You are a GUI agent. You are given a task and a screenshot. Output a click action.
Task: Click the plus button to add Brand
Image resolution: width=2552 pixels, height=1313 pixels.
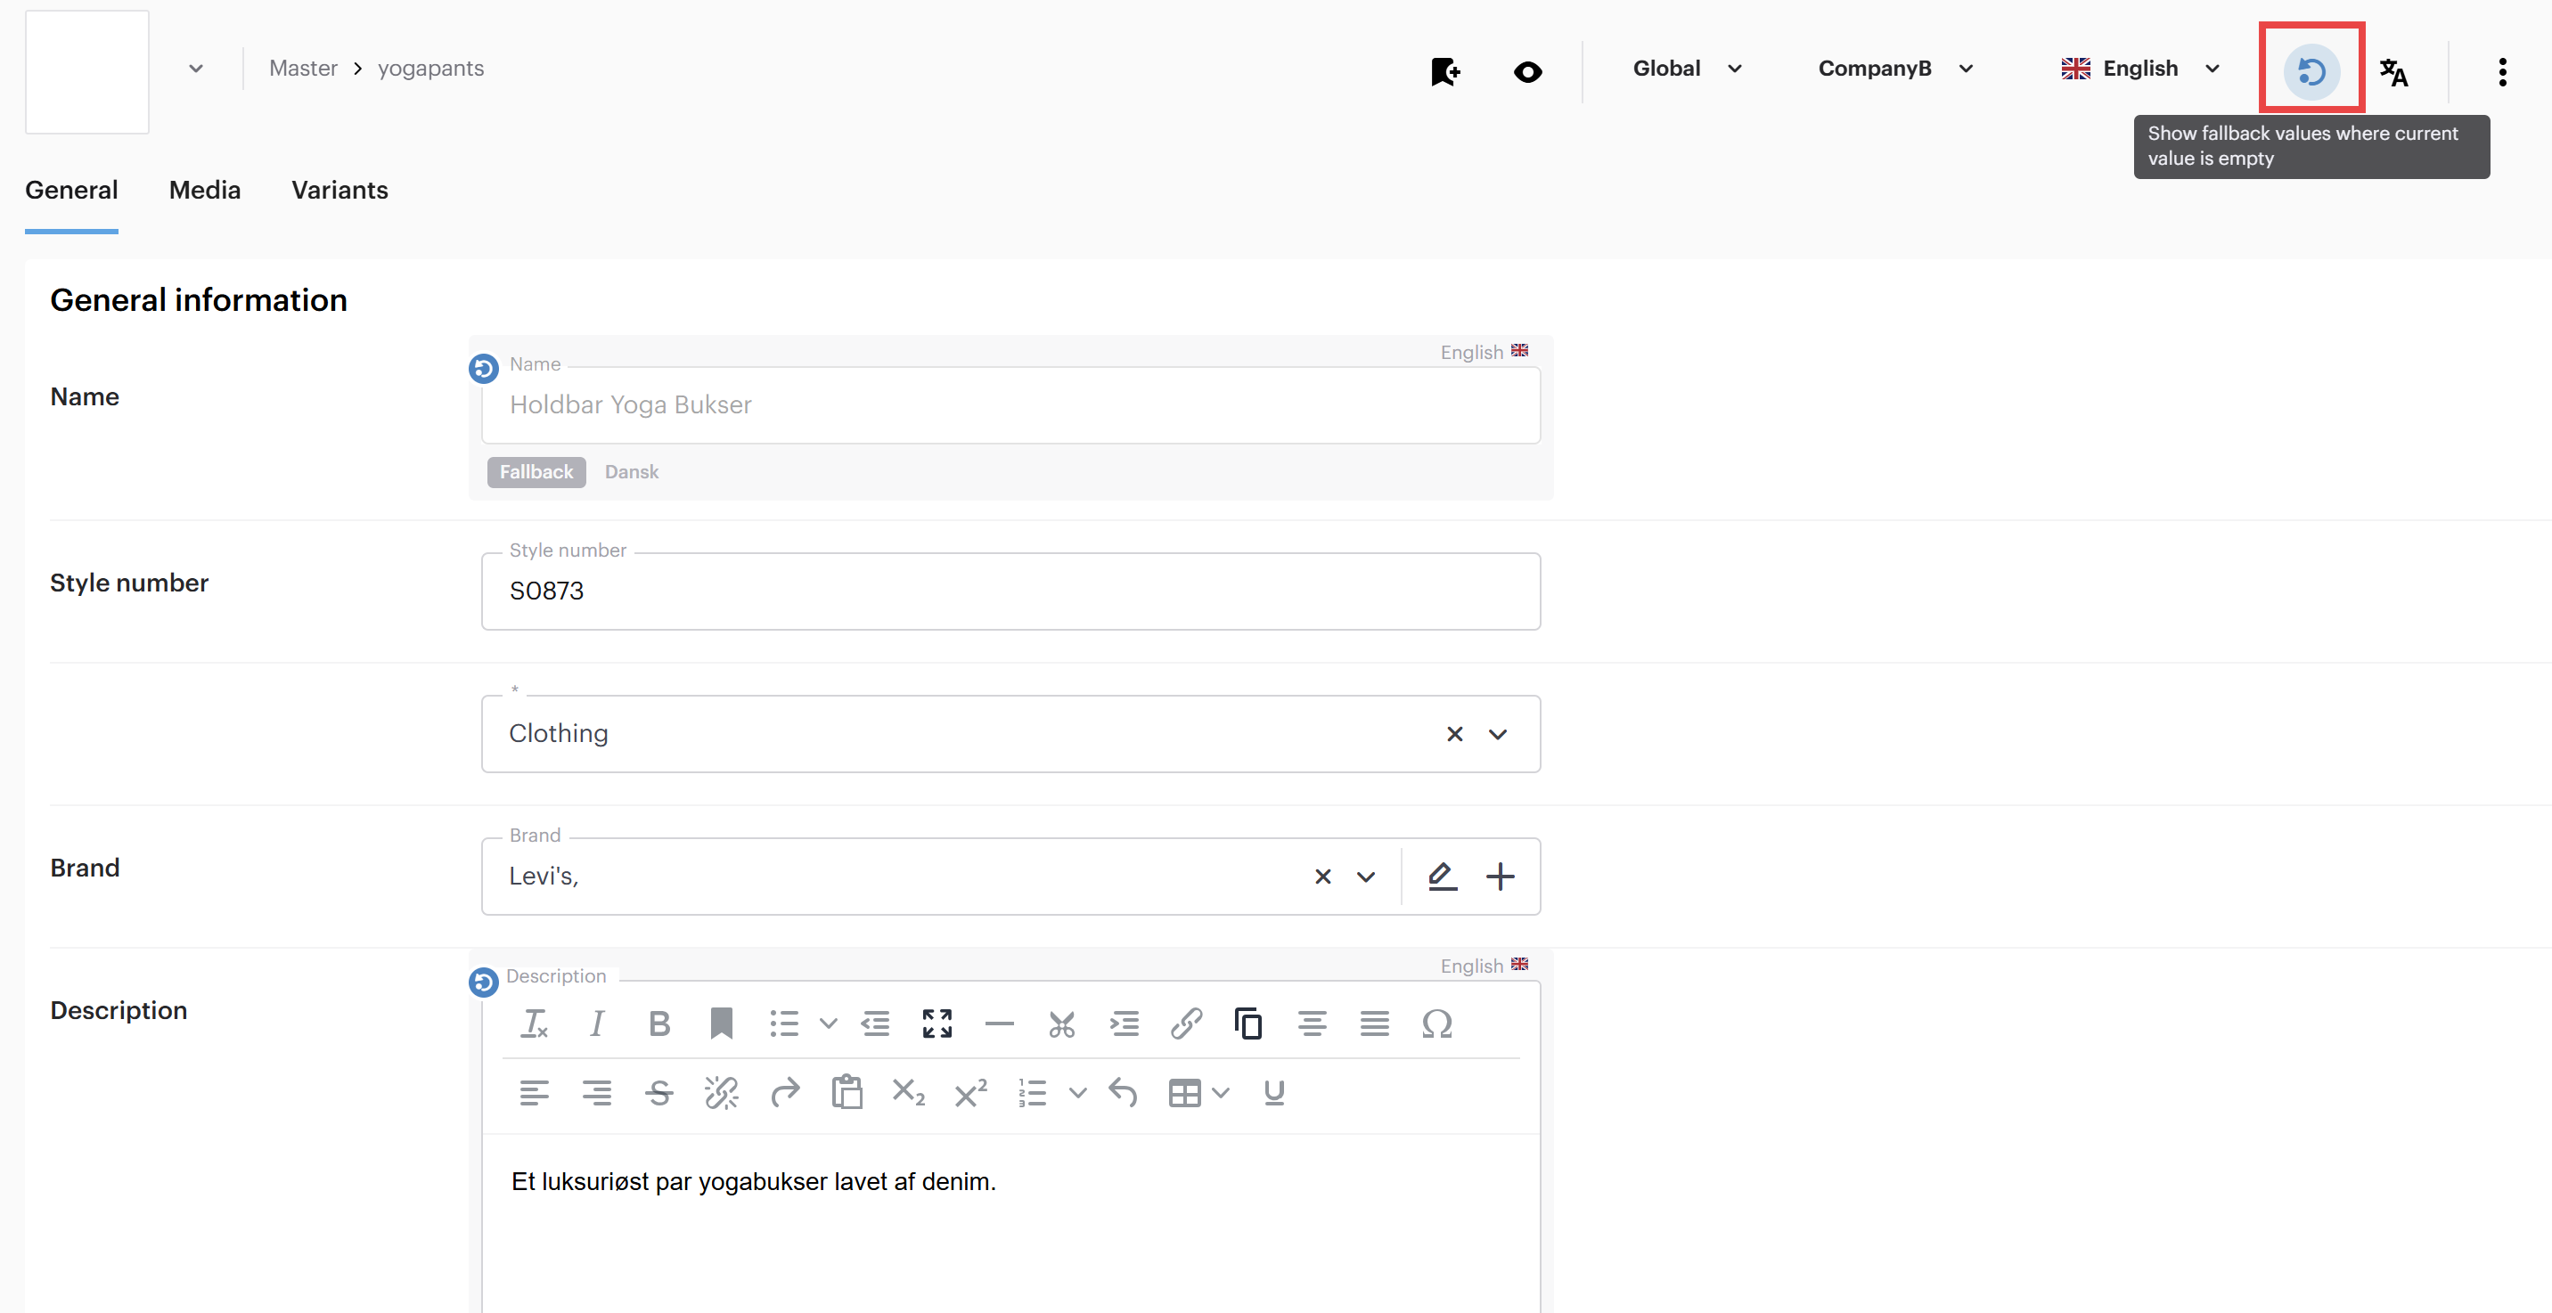[x=1500, y=877]
